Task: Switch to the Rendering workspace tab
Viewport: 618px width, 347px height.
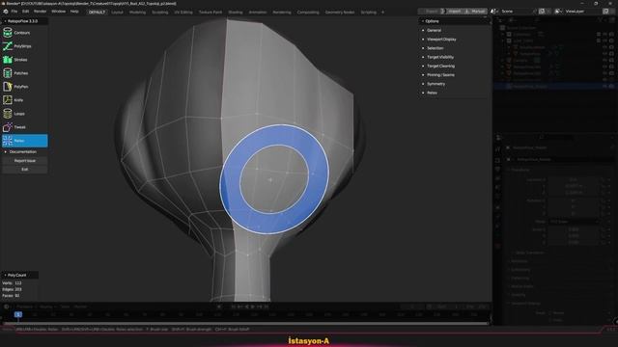Action: (282, 13)
